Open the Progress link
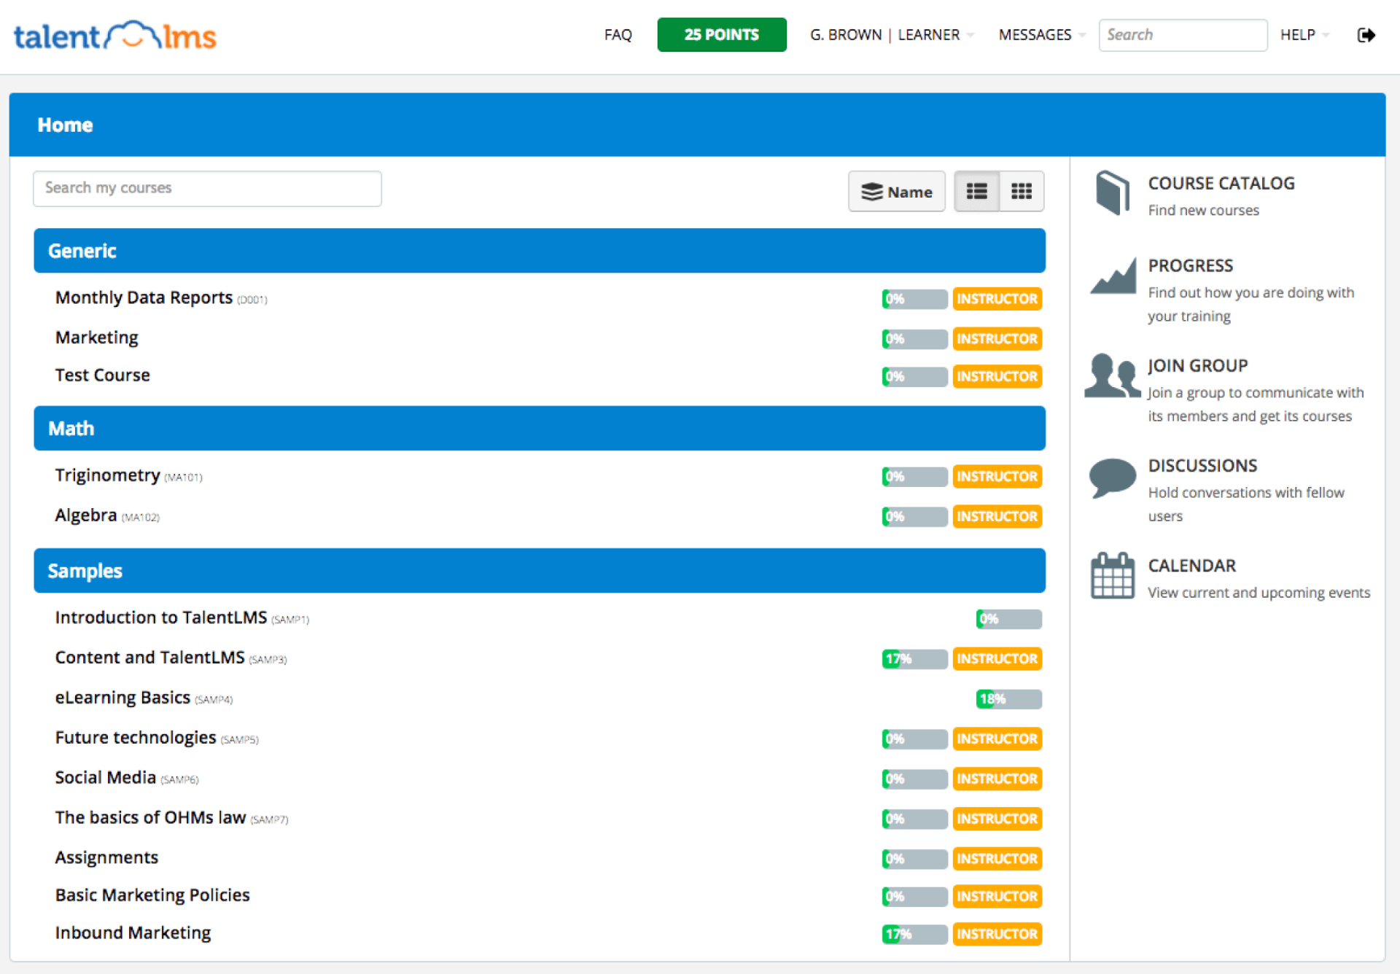1400x974 pixels. coord(1191,265)
